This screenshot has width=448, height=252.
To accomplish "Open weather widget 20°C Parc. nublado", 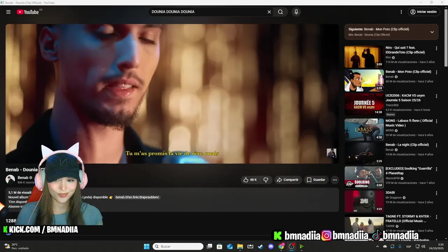I will pos(16,246).
